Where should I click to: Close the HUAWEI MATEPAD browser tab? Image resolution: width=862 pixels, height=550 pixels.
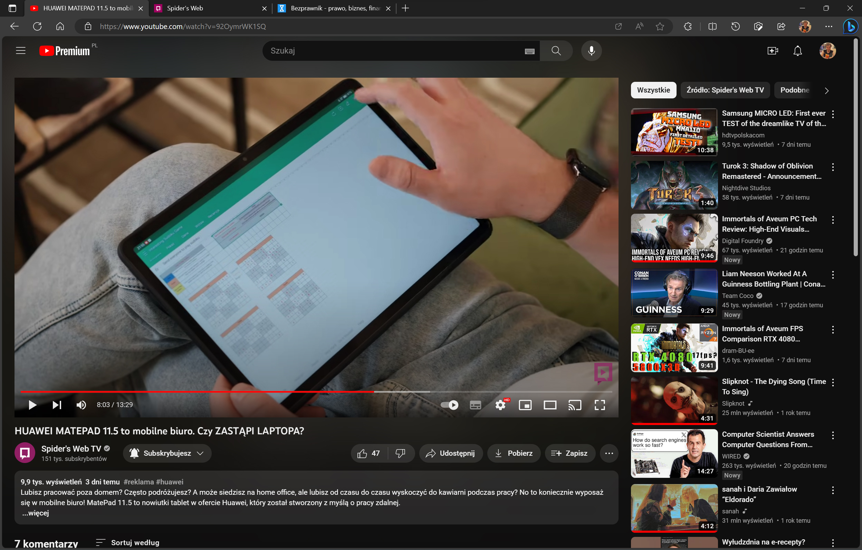141,8
